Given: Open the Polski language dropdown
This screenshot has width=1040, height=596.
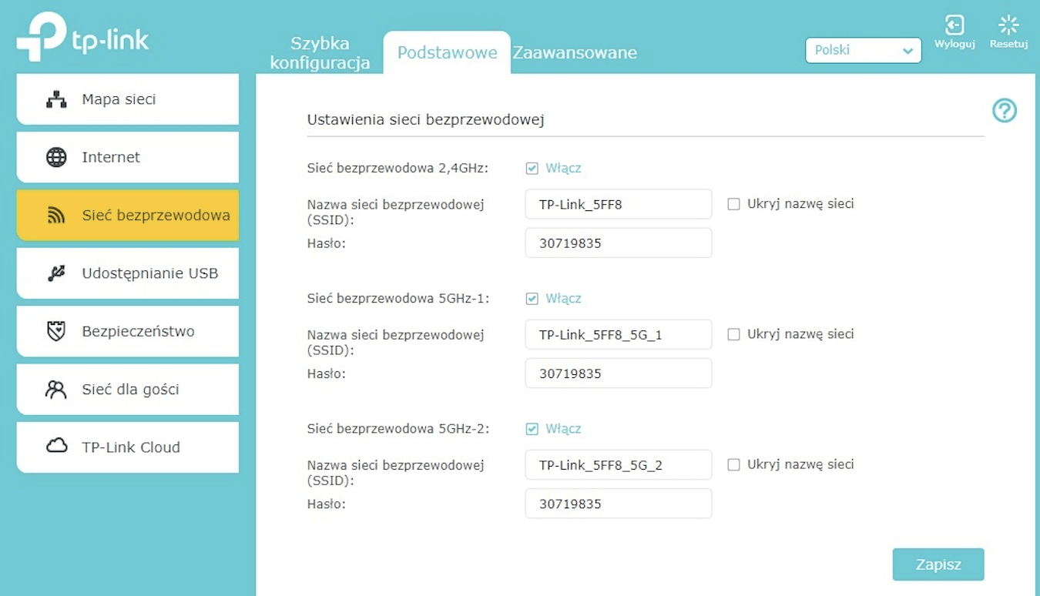Looking at the screenshot, I should (x=863, y=50).
